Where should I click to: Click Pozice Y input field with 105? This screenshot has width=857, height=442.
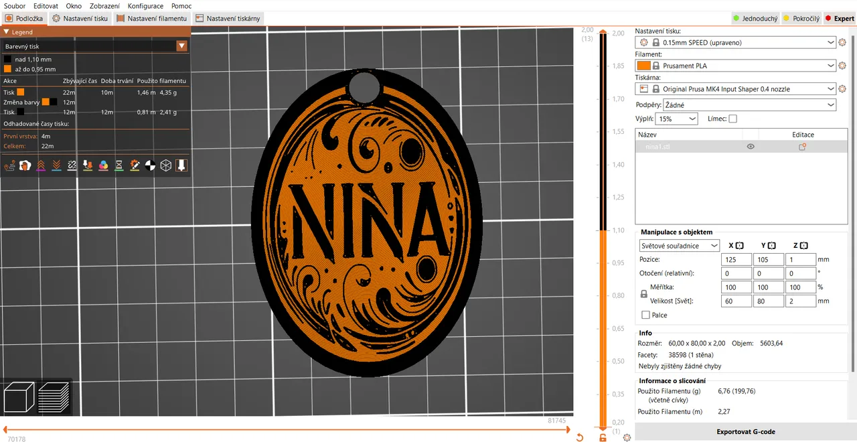[769, 259]
